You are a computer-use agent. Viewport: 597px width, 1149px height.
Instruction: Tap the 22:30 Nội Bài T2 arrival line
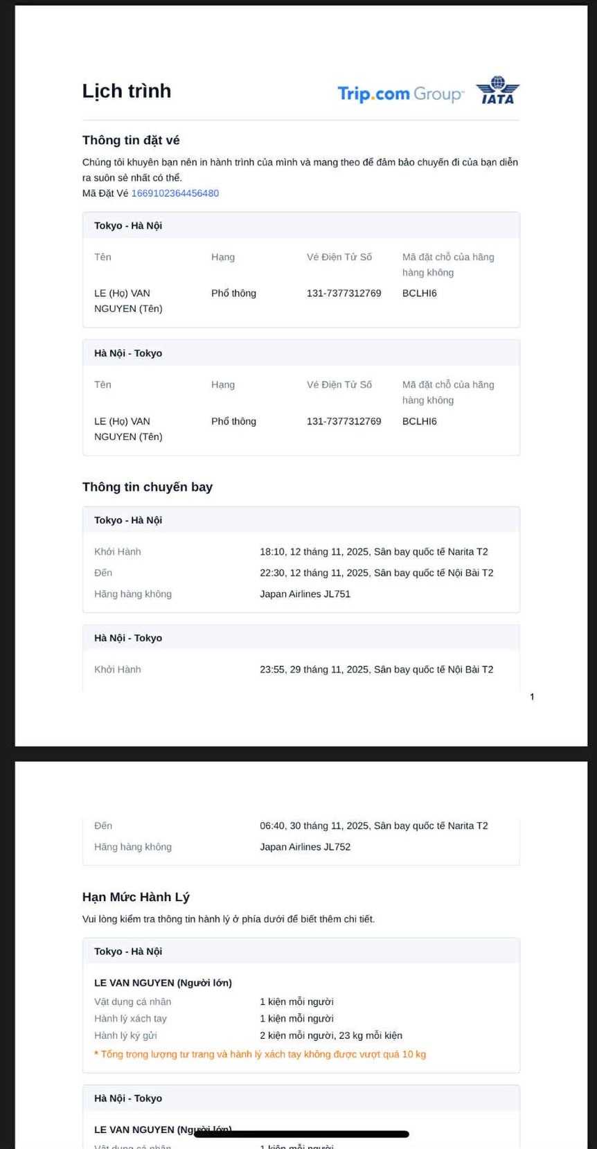[376, 573]
